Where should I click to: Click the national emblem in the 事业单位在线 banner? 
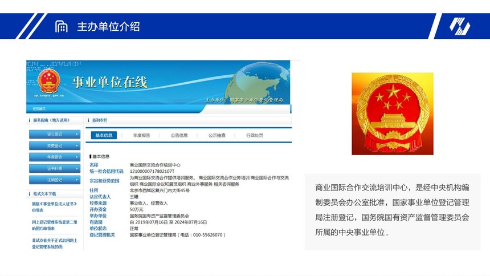point(48,81)
